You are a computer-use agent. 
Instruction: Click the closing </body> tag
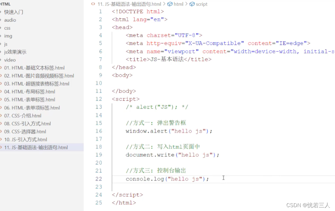tap(124, 91)
